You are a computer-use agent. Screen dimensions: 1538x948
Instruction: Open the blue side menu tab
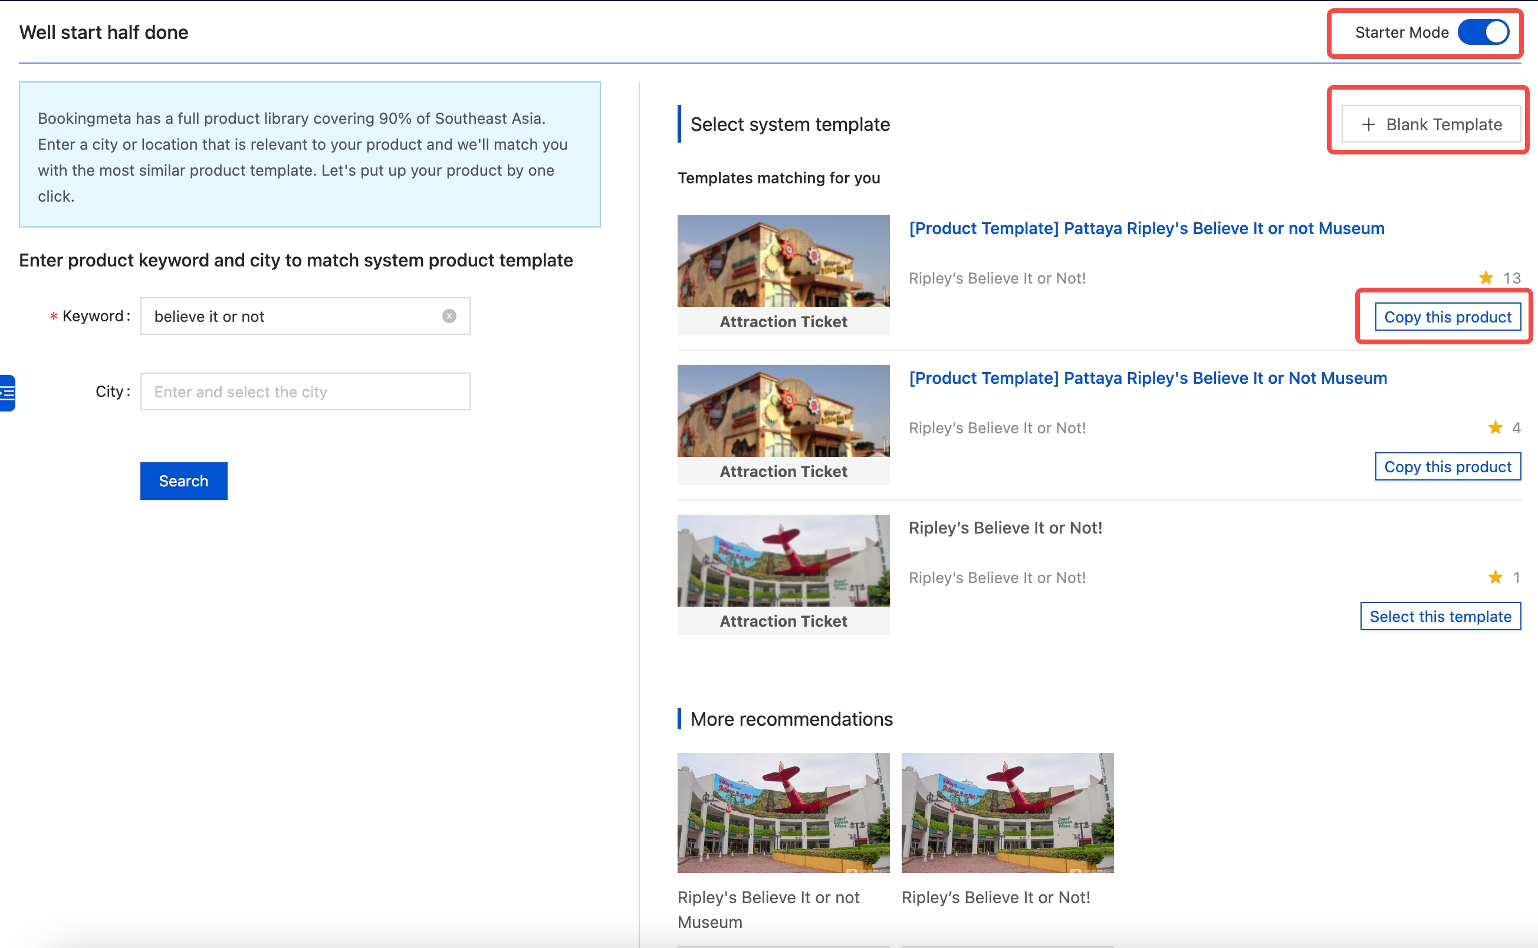click(8, 393)
